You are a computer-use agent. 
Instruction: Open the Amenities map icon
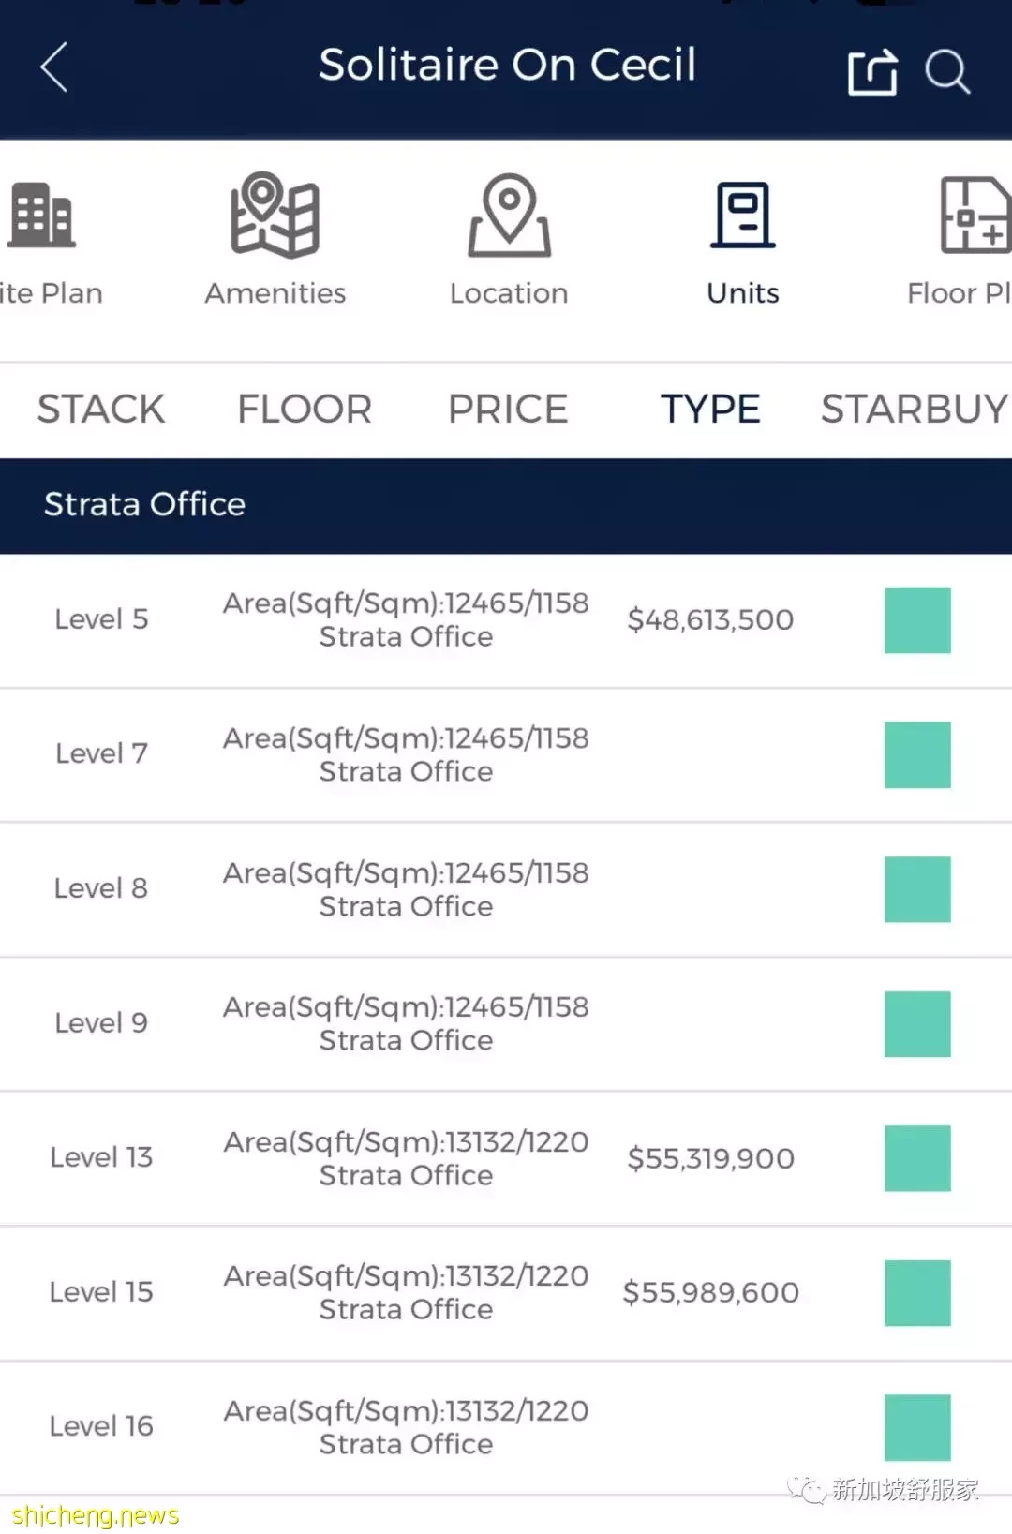275,215
